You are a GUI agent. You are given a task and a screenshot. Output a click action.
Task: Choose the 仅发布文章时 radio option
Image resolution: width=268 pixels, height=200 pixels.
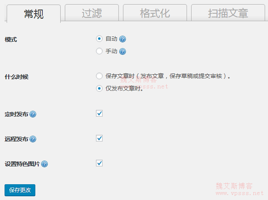(99, 88)
